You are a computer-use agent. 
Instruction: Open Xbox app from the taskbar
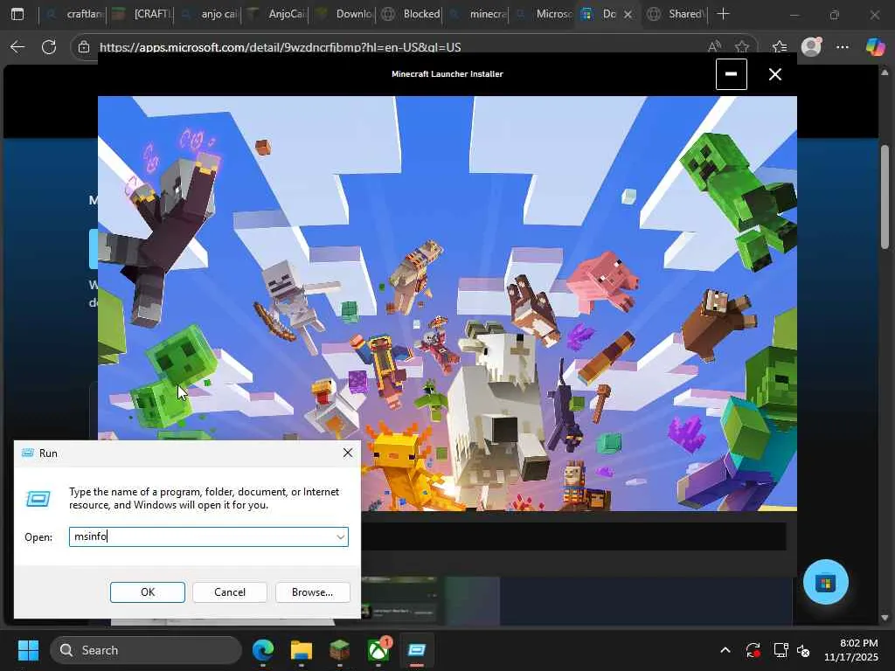coord(378,650)
